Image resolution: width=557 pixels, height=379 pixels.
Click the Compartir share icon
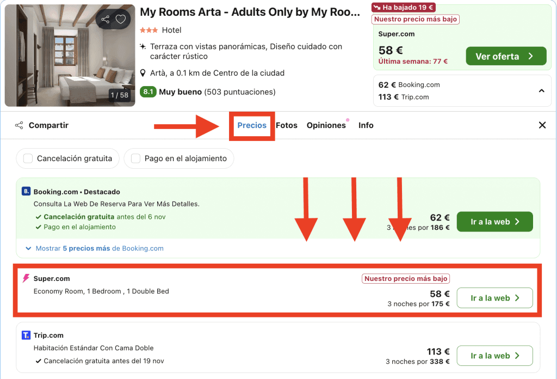click(19, 125)
